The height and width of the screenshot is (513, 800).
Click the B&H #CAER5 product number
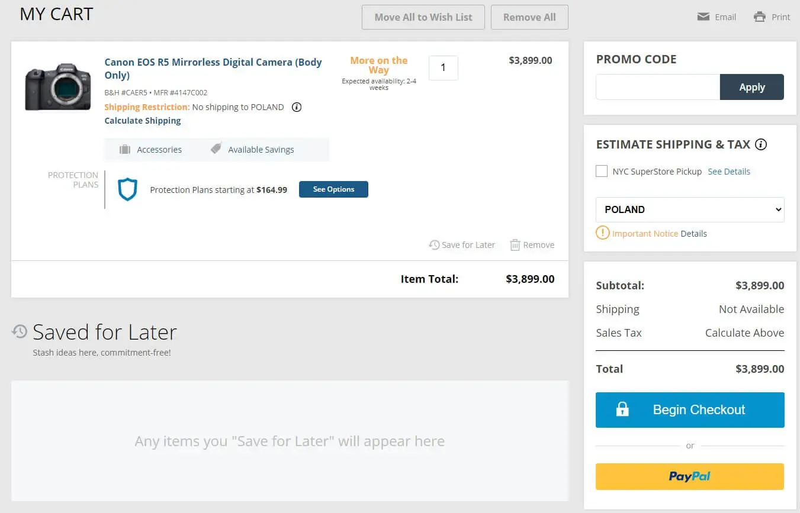[126, 93]
